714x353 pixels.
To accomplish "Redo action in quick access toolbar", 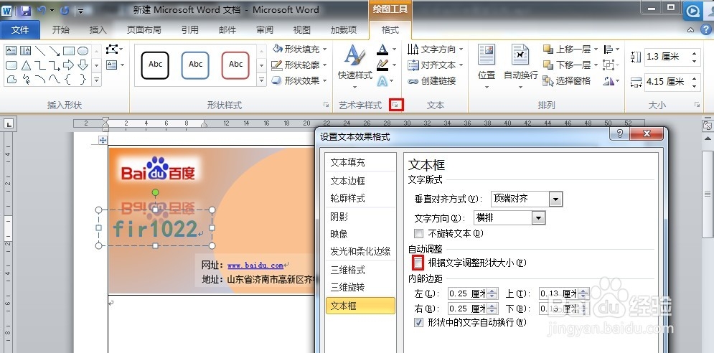I will (x=65, y=10).
